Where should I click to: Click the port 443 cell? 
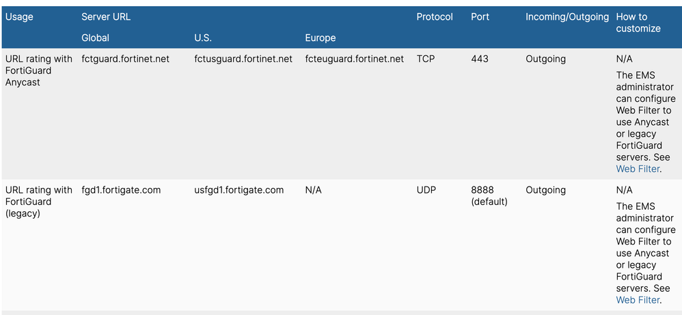point(480,59)
